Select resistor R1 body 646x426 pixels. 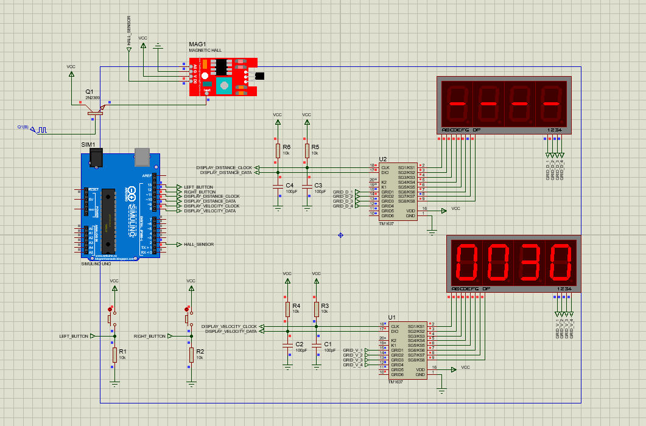[x=114, y=355]
